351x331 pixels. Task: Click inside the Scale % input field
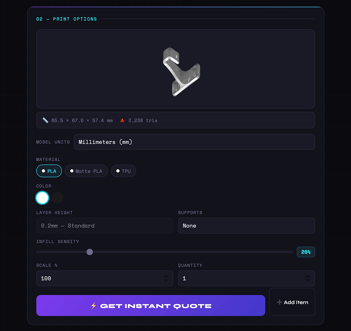(90, 278)
